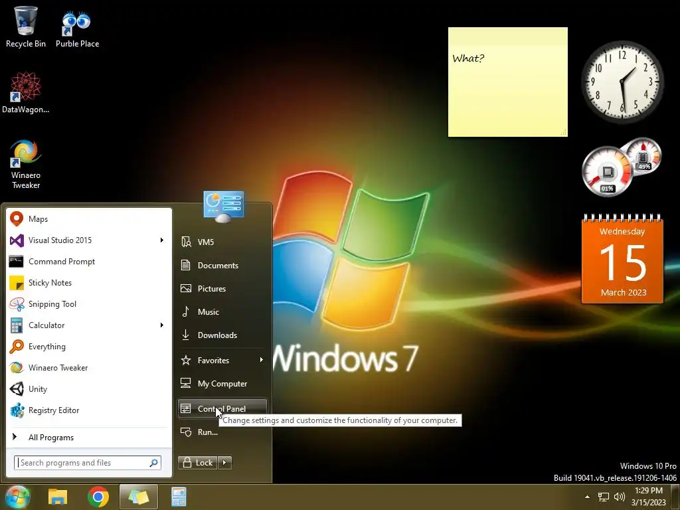Click the analog clock desktop gadget
Screen dimensions: 680x510
(622, 82)
